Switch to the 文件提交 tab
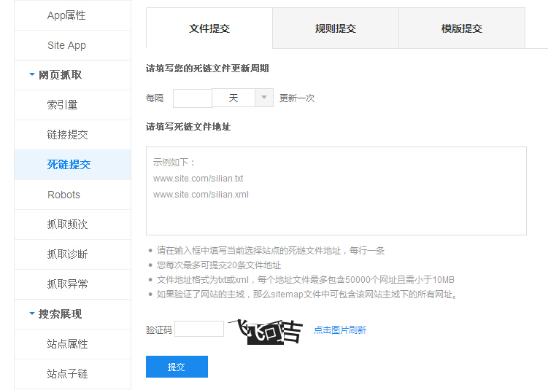This screenshot has height=390, width=548. (x=209, y=28)
